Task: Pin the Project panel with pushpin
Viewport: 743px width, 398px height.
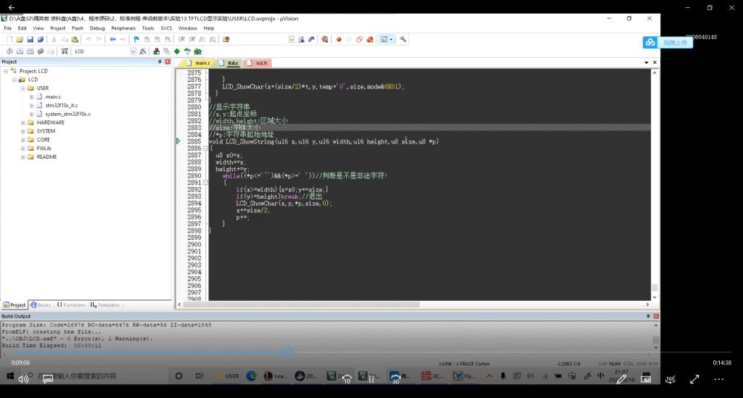Action: pyautogui.click(x=159, y=62)
